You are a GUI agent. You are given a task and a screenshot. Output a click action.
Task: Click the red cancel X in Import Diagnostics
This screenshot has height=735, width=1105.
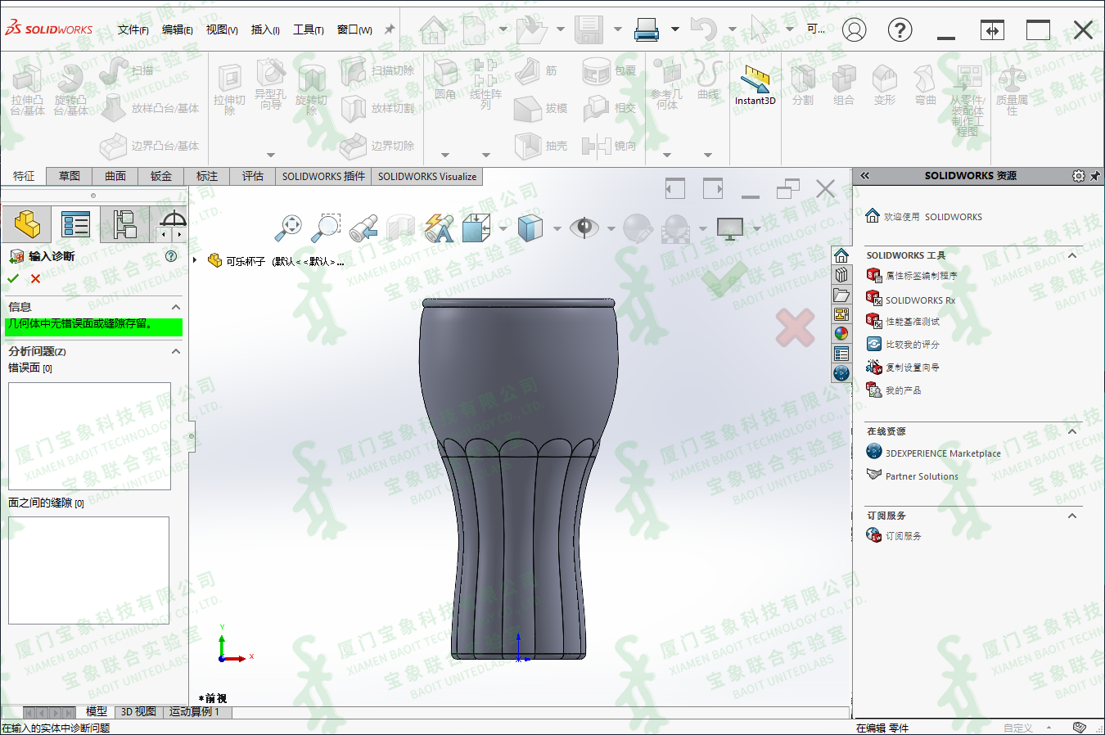35,279
